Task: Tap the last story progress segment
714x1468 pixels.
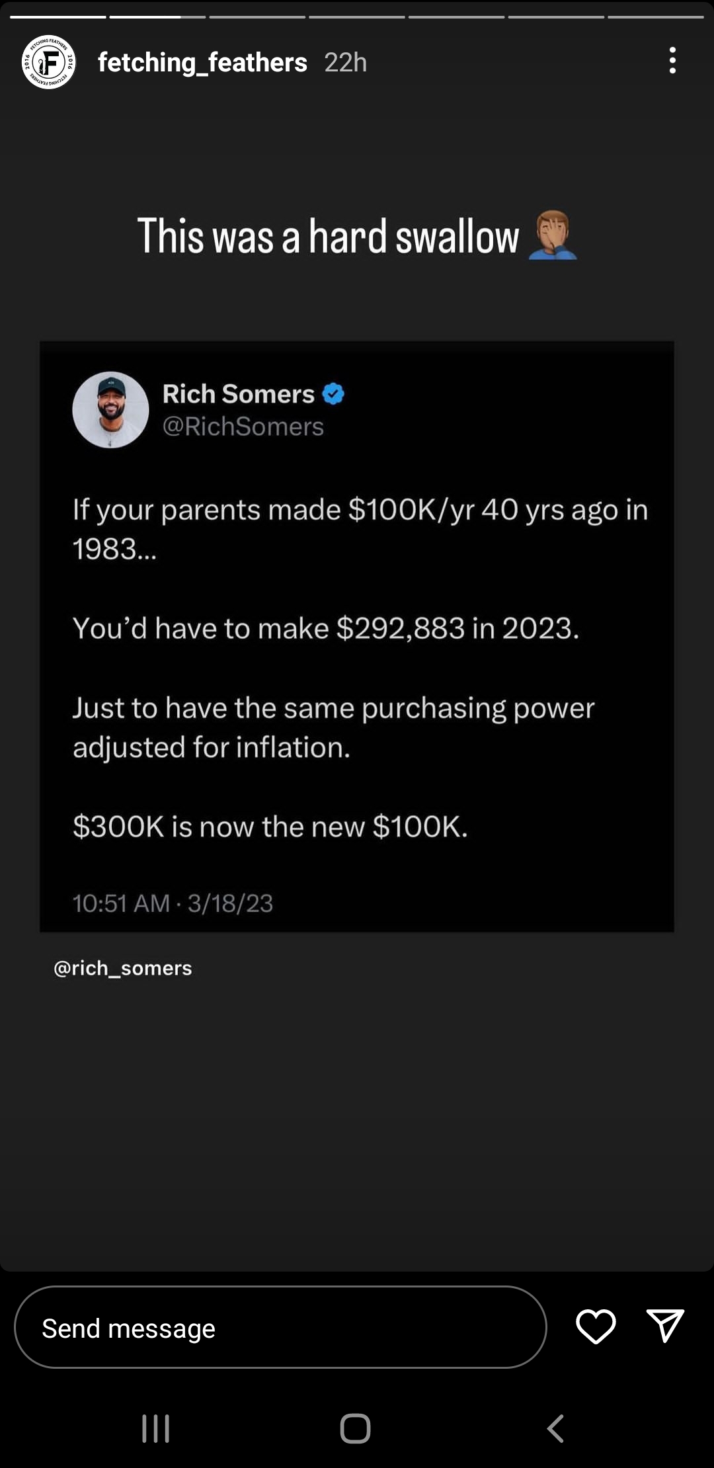Action: [655, 17]
